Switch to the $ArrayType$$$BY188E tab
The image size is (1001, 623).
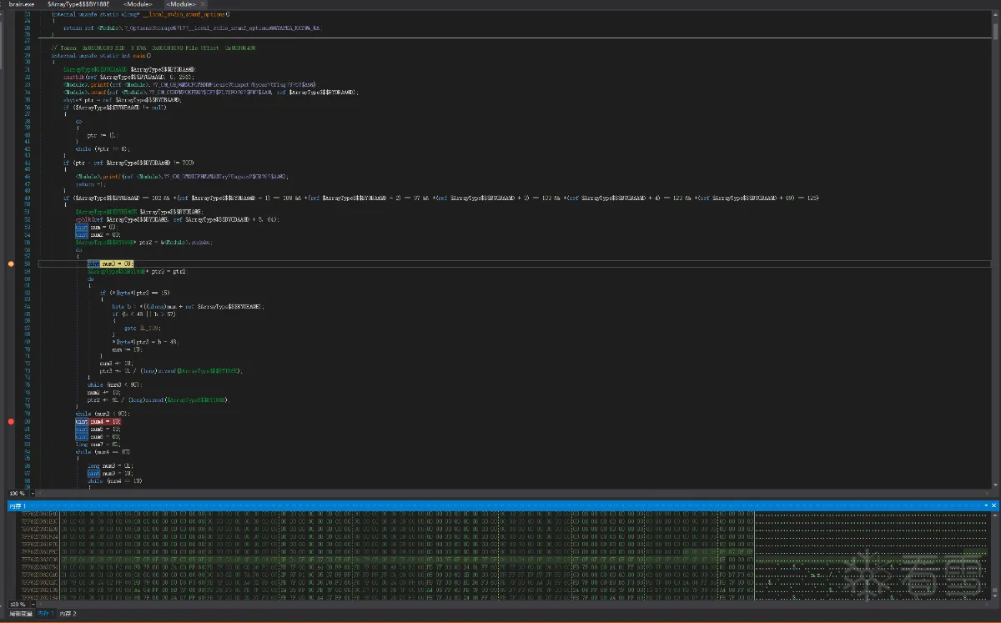[x=78, y=5]
